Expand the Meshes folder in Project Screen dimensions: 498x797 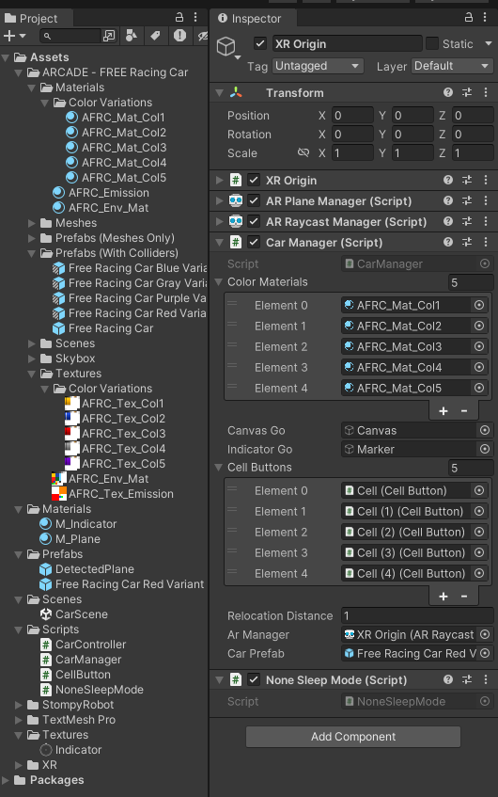tap(31, 223)
